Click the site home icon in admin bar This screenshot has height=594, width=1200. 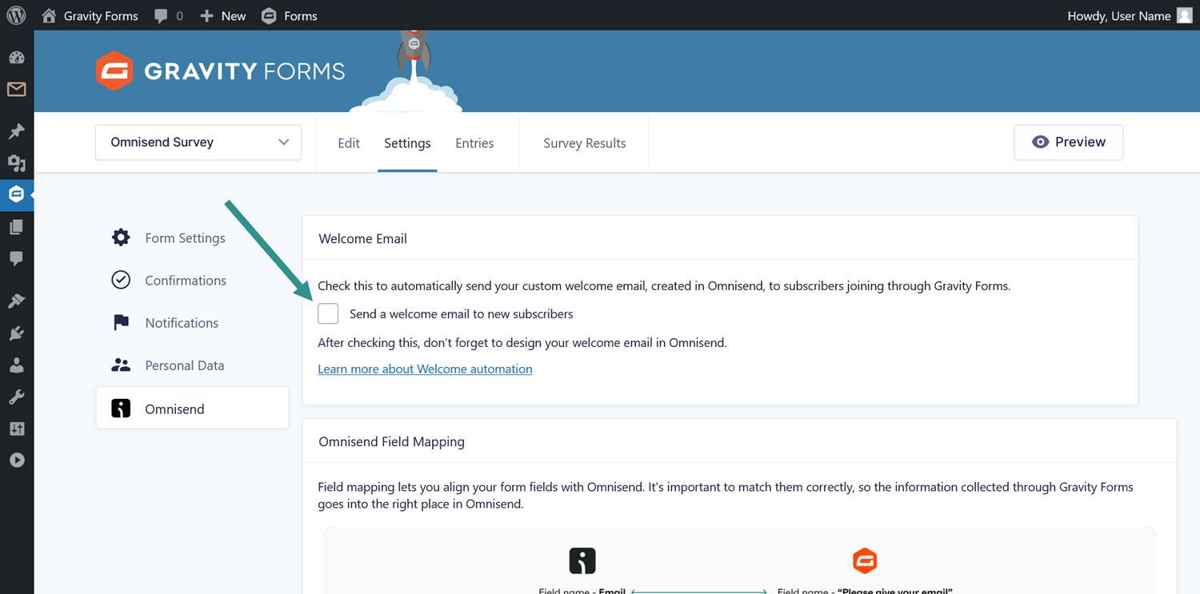pyautogui.click(x=49, y=16)
